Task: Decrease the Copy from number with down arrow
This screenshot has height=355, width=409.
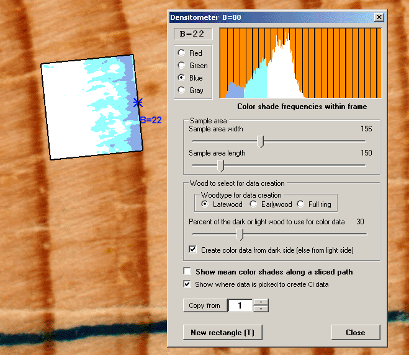Action: coord(261,309)
